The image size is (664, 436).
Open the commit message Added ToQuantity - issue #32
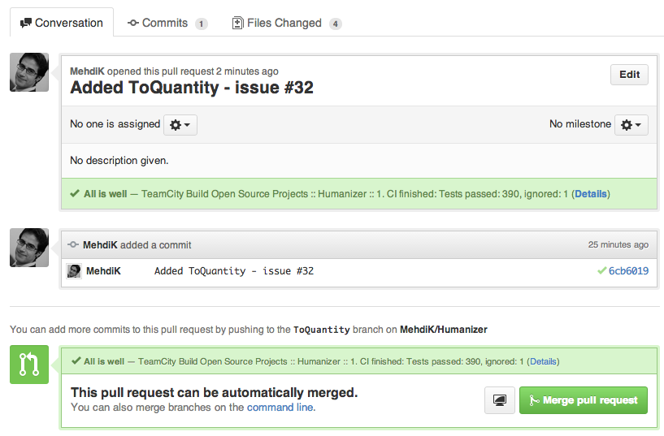coord(234,271)
